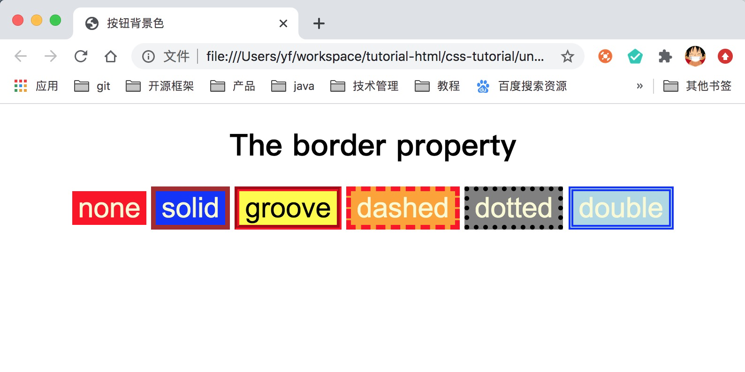The height and width of the screenshot is (372, 745).
Task: Click the browser back arrow
Action: 21,57
